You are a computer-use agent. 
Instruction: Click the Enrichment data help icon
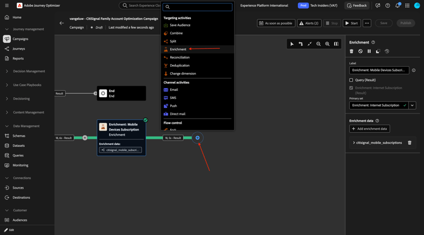pos(377,121)
